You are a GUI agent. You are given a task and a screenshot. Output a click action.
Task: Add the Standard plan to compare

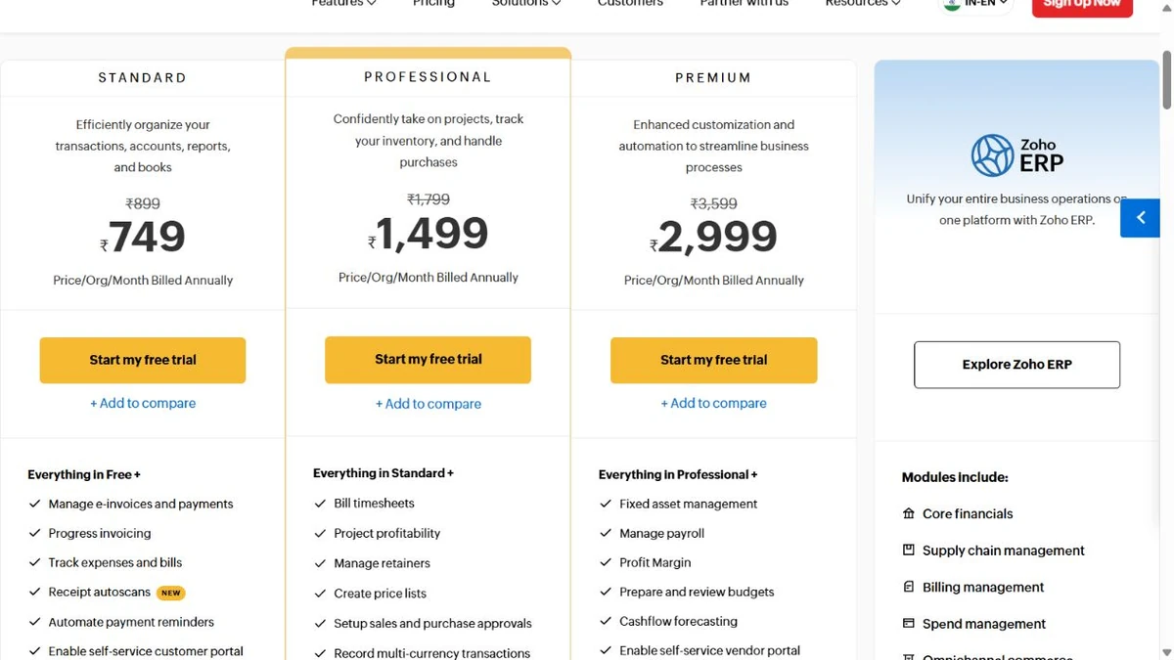(143, 403)
